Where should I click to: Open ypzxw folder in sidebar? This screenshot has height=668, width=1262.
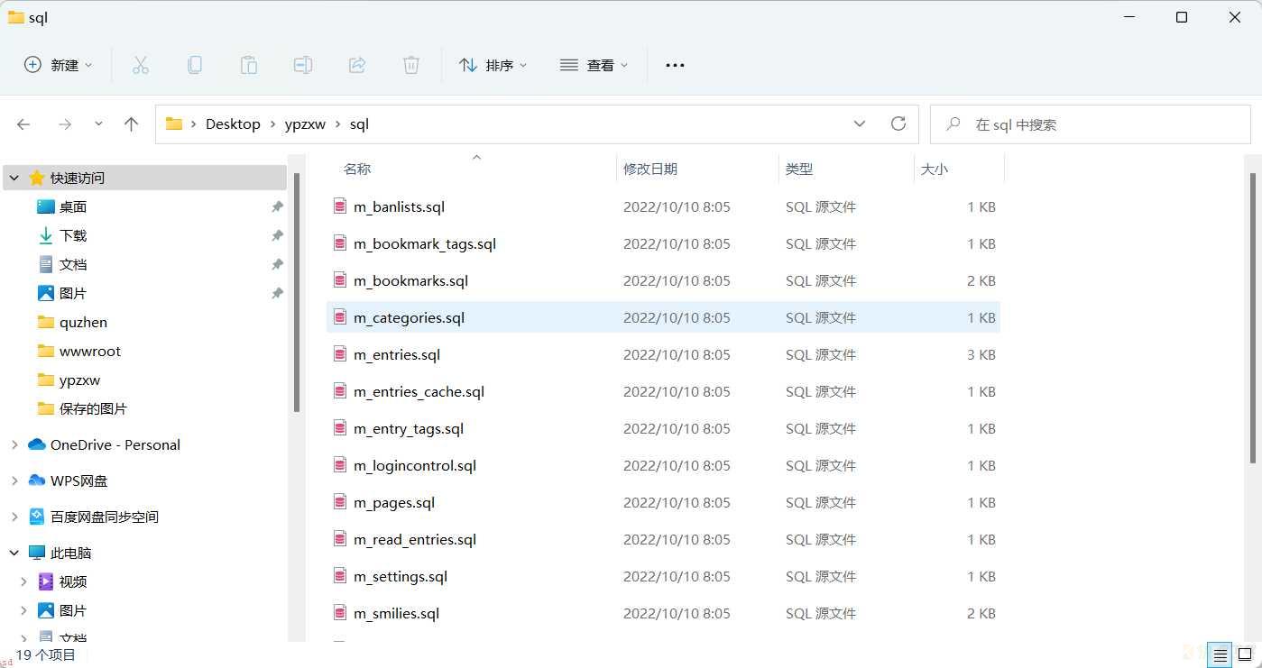point(79,380)
